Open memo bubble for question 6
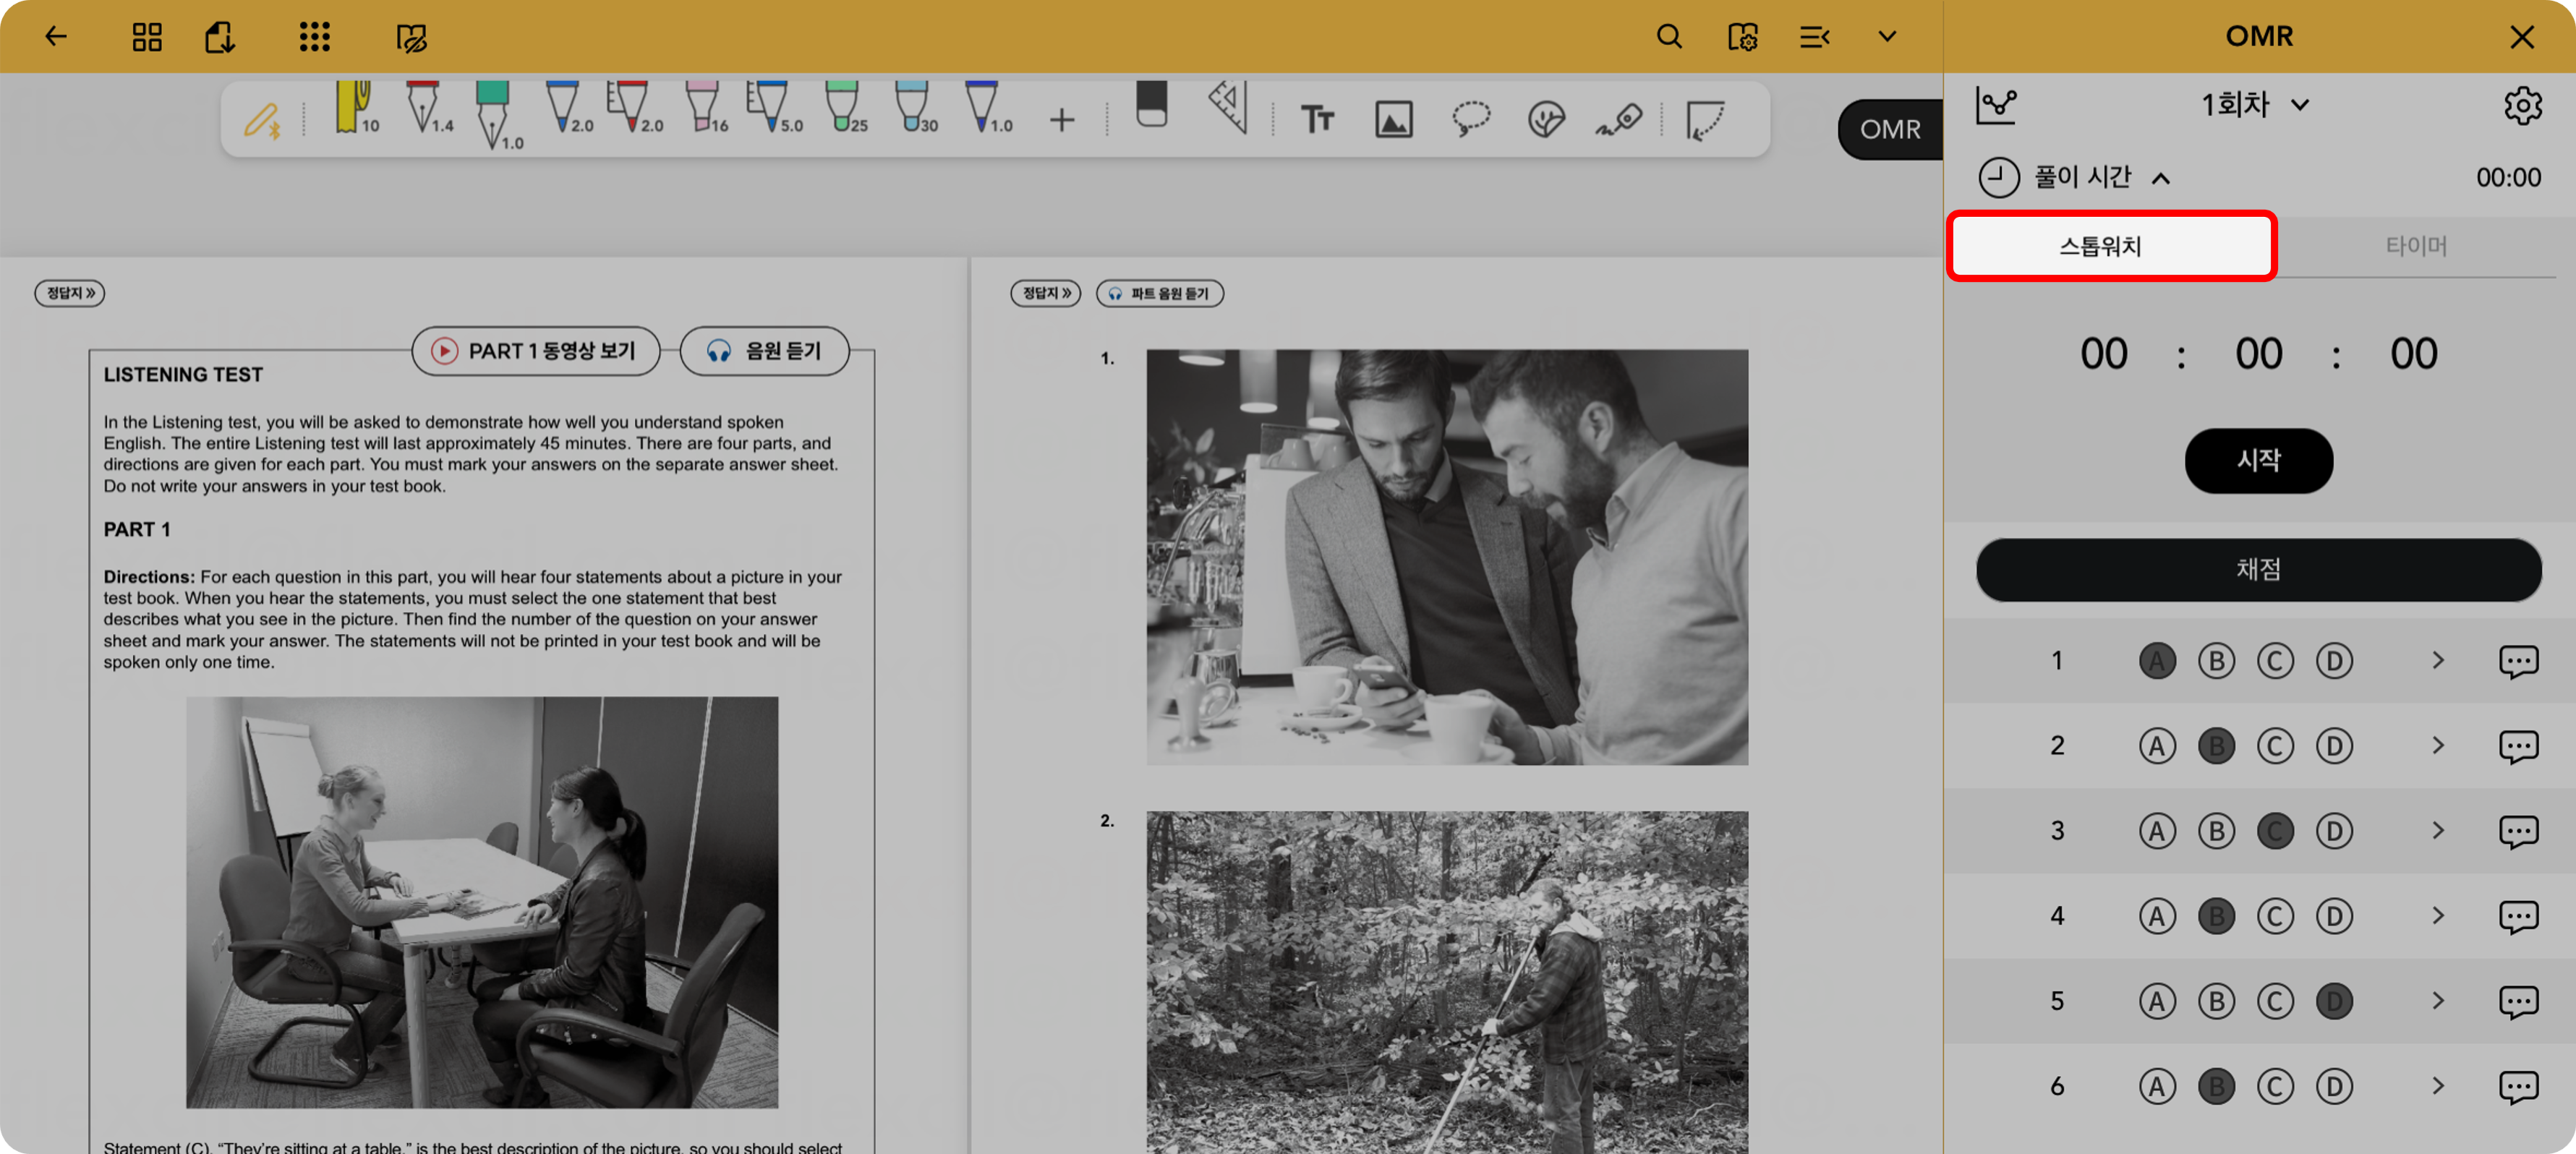 2518,1087
